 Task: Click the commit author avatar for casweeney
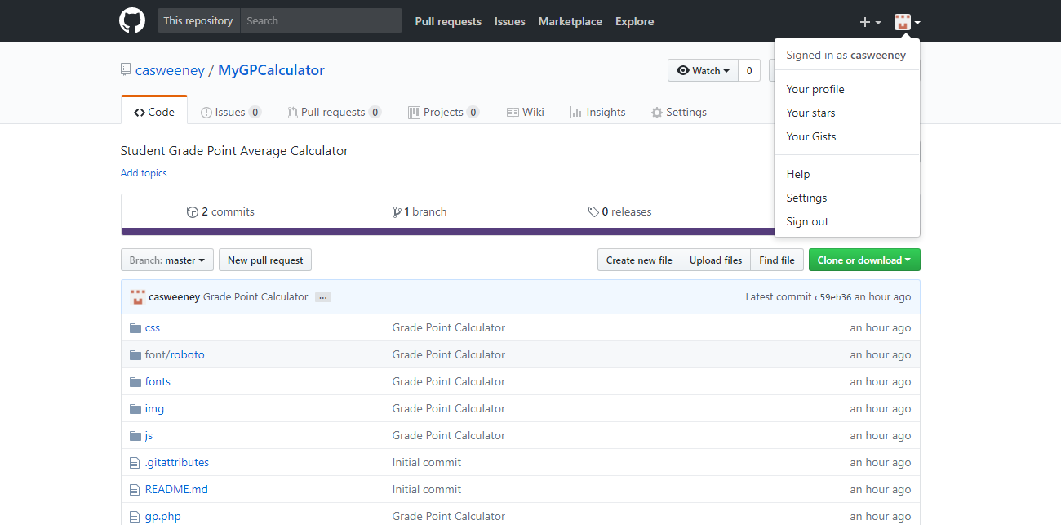(138, 297)
